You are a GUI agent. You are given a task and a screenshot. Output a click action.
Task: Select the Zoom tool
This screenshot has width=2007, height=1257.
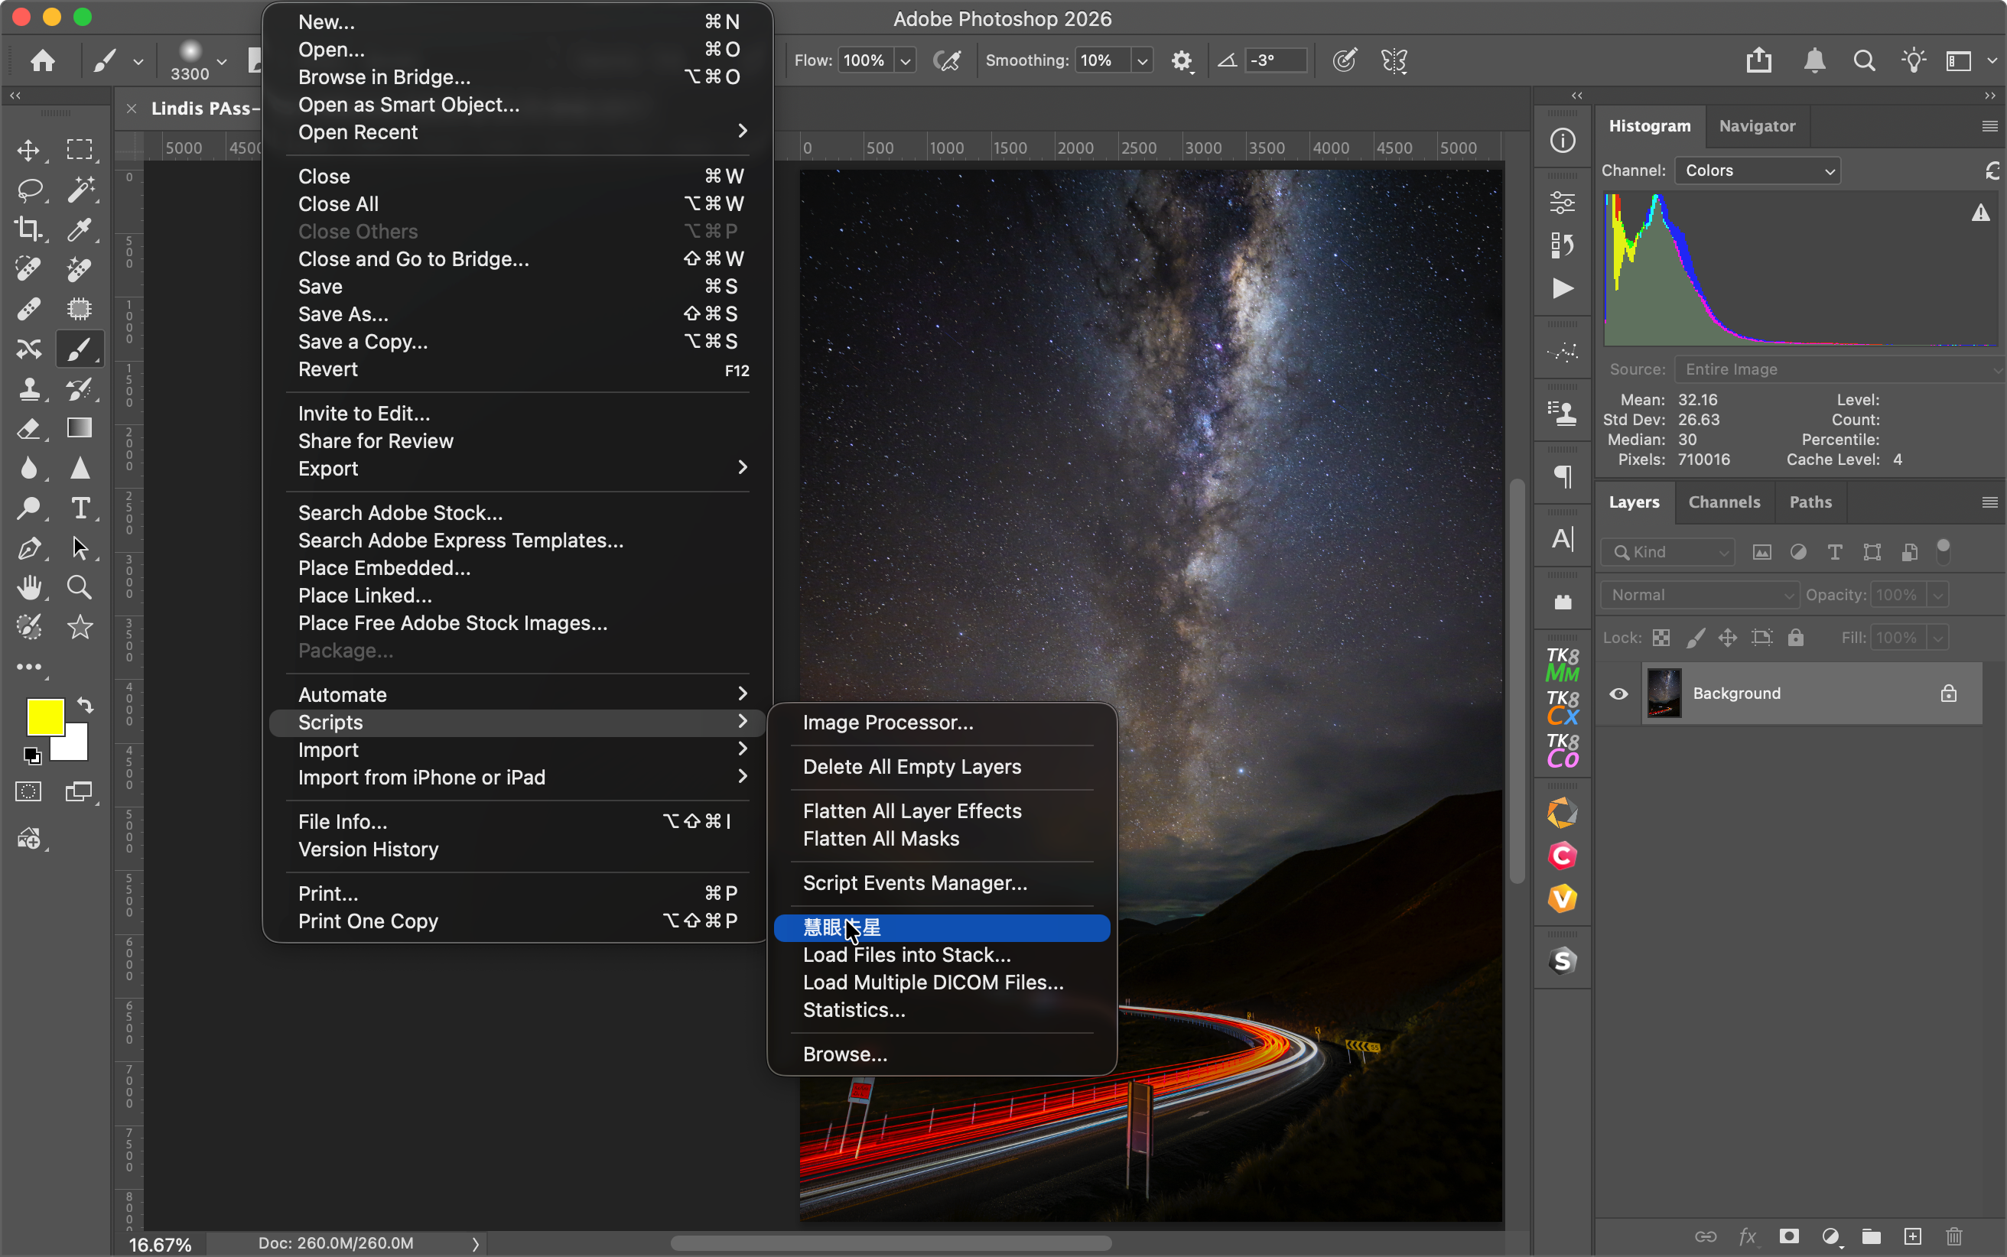tap(80, 588)
